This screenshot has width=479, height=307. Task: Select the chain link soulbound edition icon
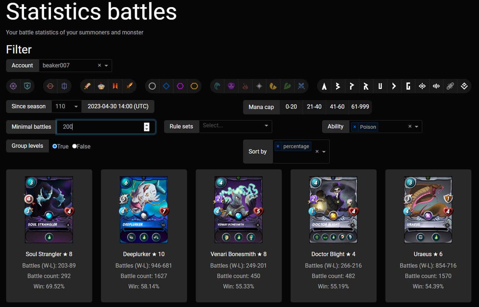tap(450, 86)
